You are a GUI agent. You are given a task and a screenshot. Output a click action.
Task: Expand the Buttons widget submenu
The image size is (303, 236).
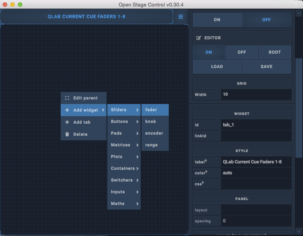tap(124, 121)
